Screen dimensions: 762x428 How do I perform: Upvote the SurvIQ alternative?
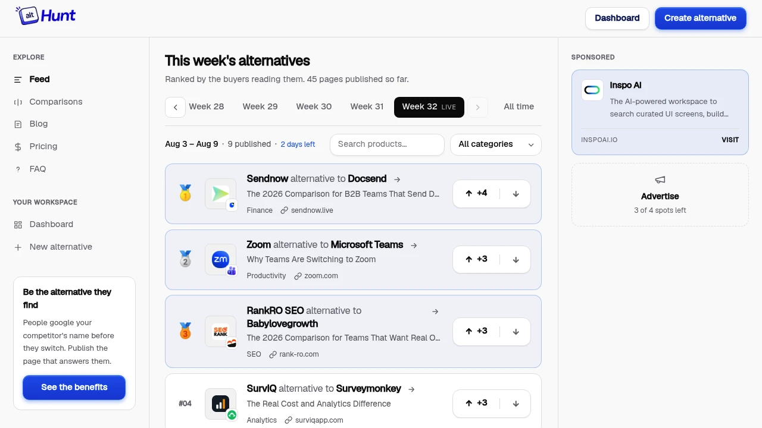476,404
